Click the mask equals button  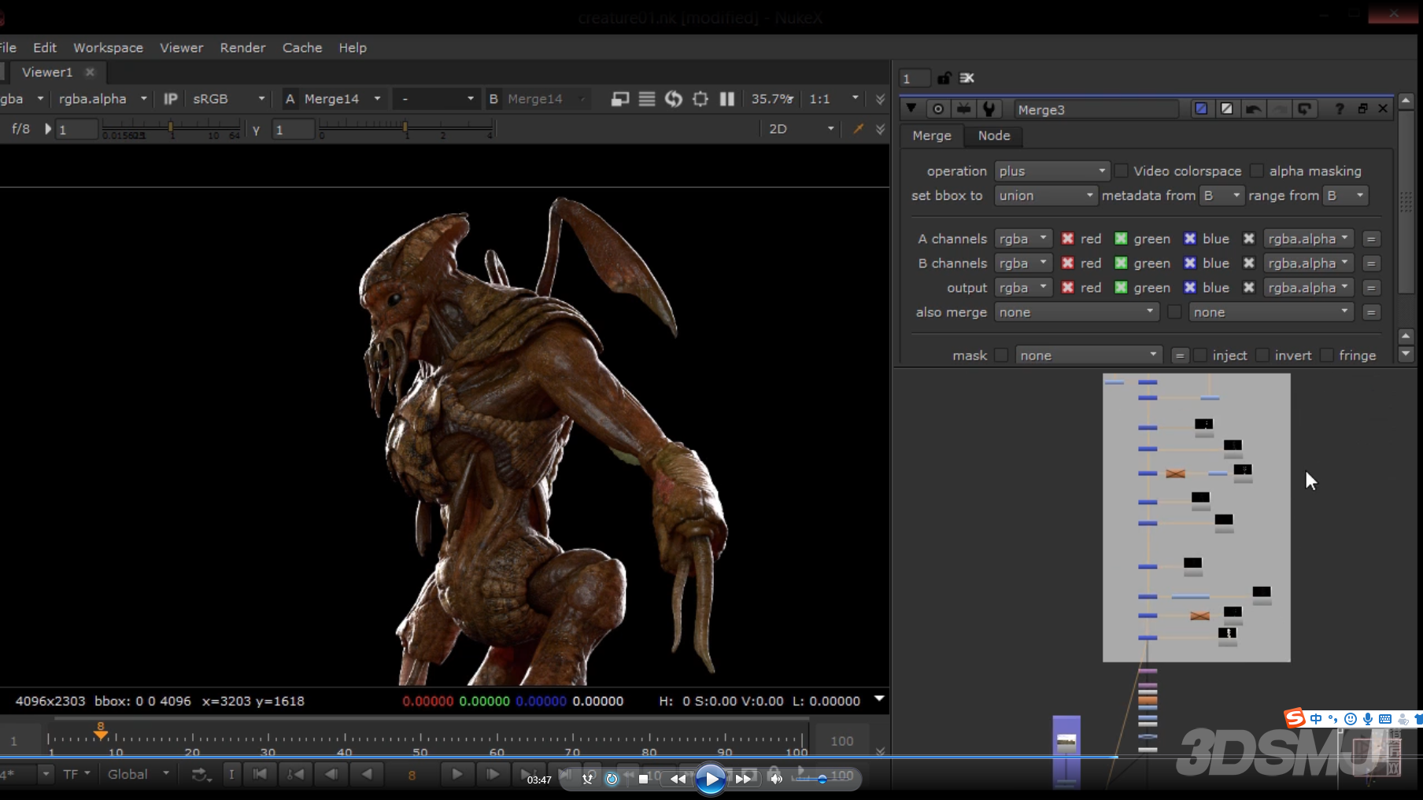point(1179,356)
